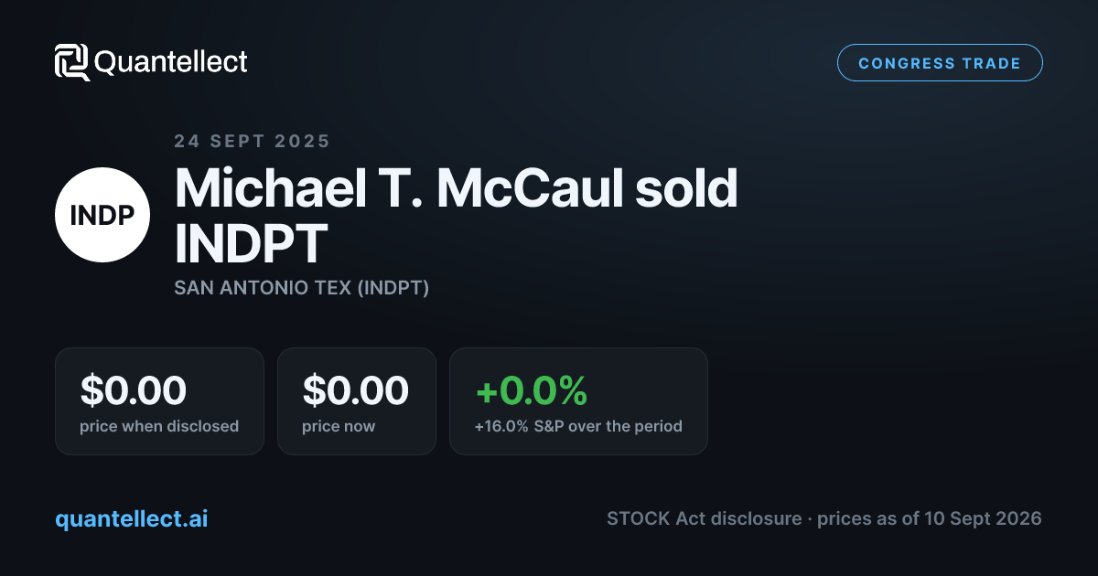Click the +16.0% S&P over the period text
This screenshot has height=576, width=1098.
(x=578, y=426)
